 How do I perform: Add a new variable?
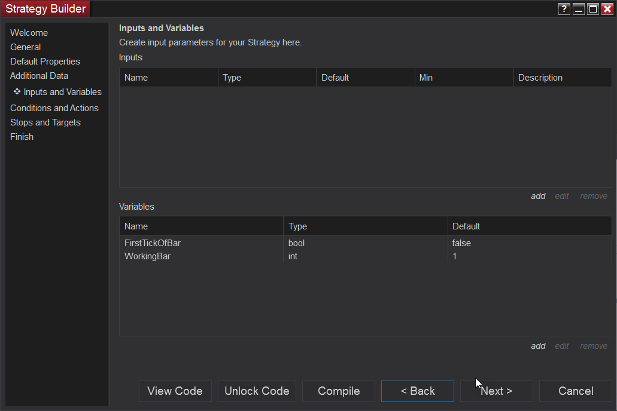point(538,346)
